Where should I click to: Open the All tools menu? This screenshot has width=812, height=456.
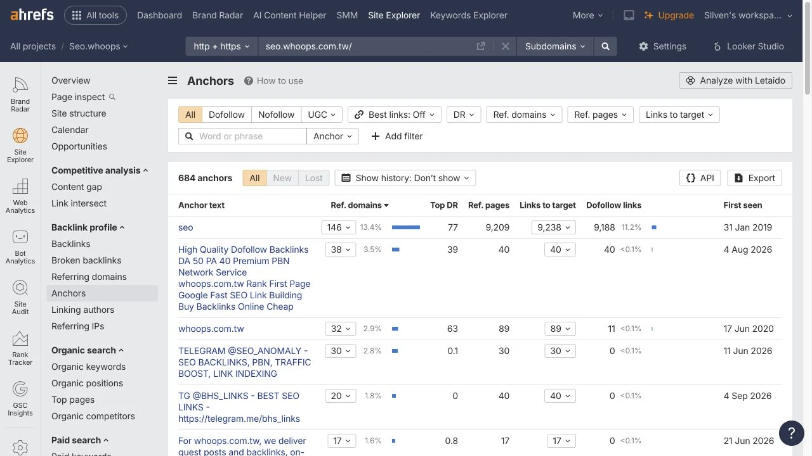[95, 15]
